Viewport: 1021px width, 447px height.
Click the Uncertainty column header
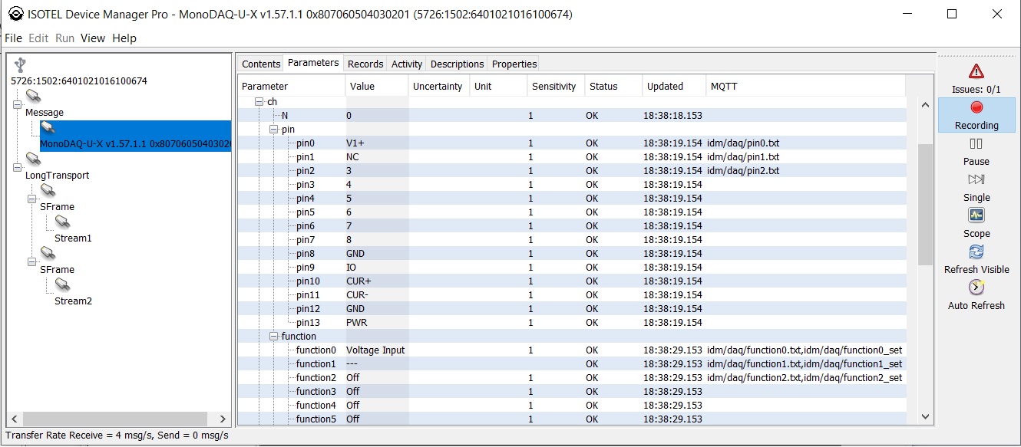pos(439,87)
